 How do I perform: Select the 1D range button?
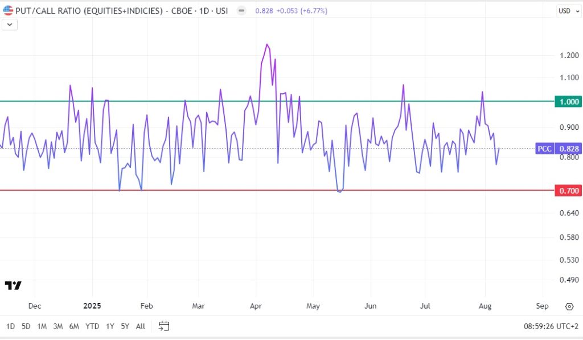(x=10, y=326)
